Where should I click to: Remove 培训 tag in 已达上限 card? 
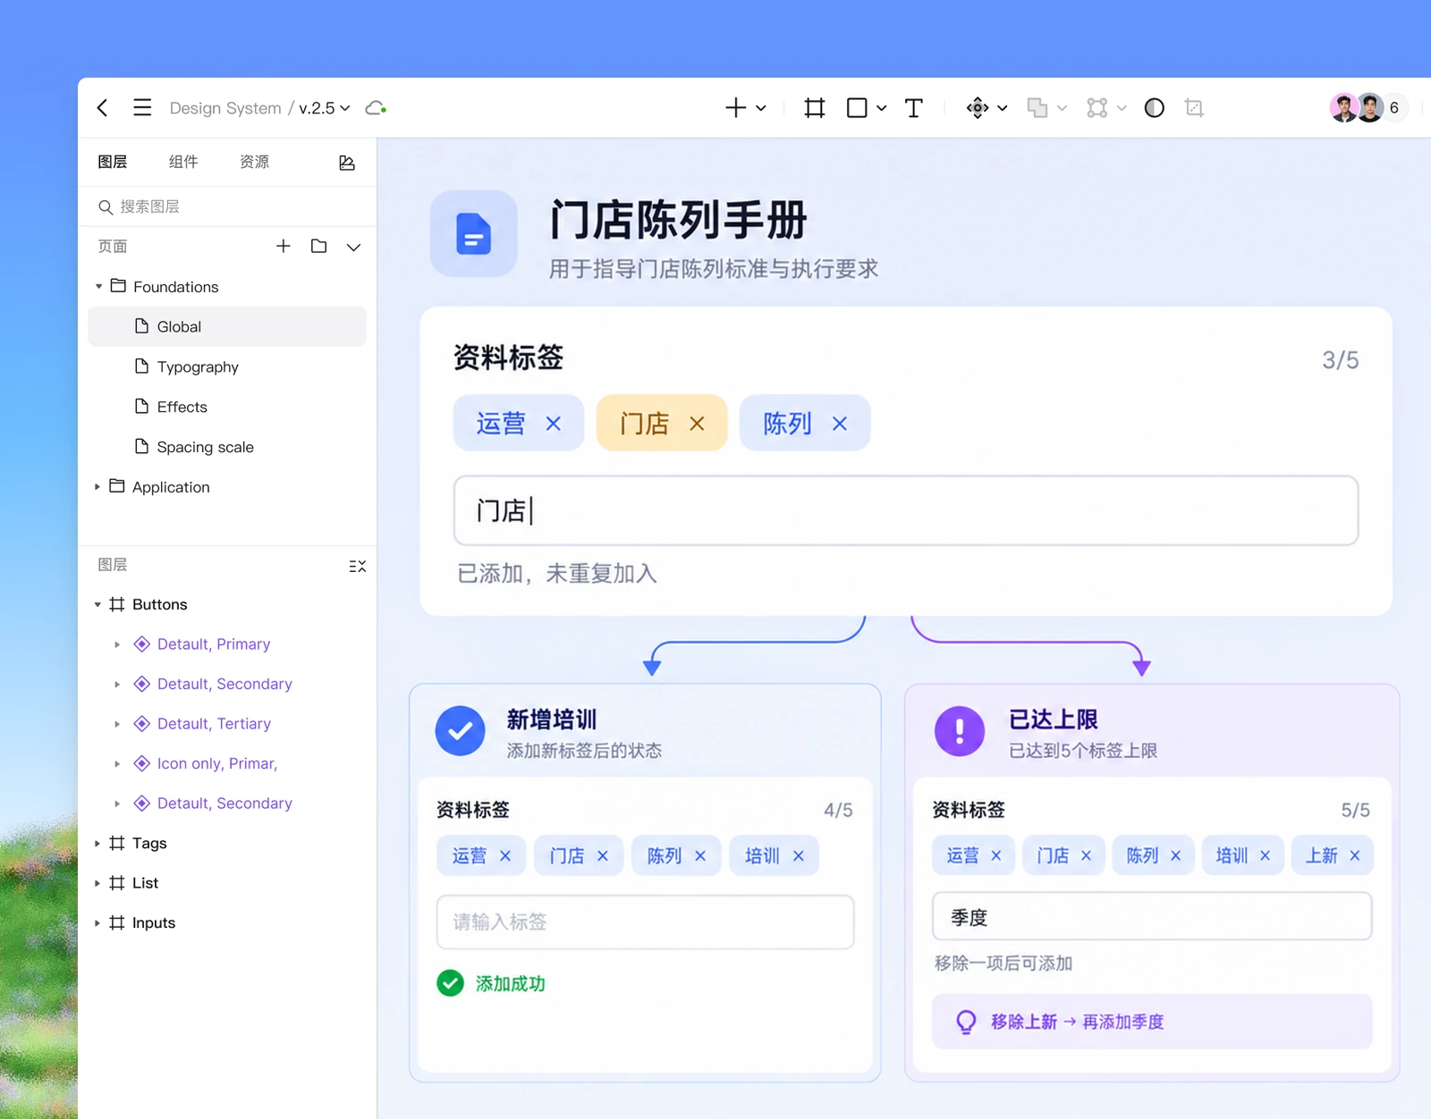click(1266, 856)
